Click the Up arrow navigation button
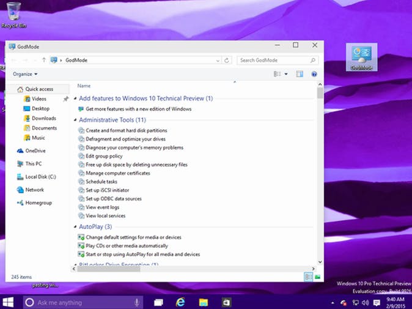Viewport: 412px width, 309px height. 44,60
